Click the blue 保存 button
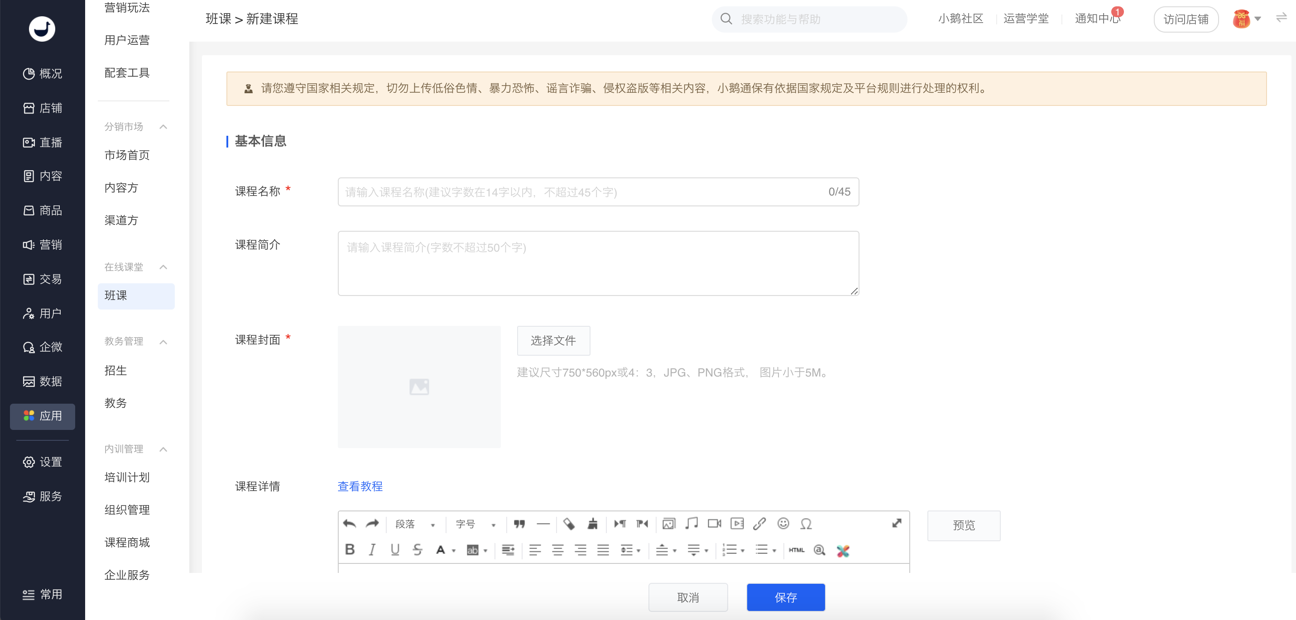Screen dimensions: 1296x620 [785, 597]
